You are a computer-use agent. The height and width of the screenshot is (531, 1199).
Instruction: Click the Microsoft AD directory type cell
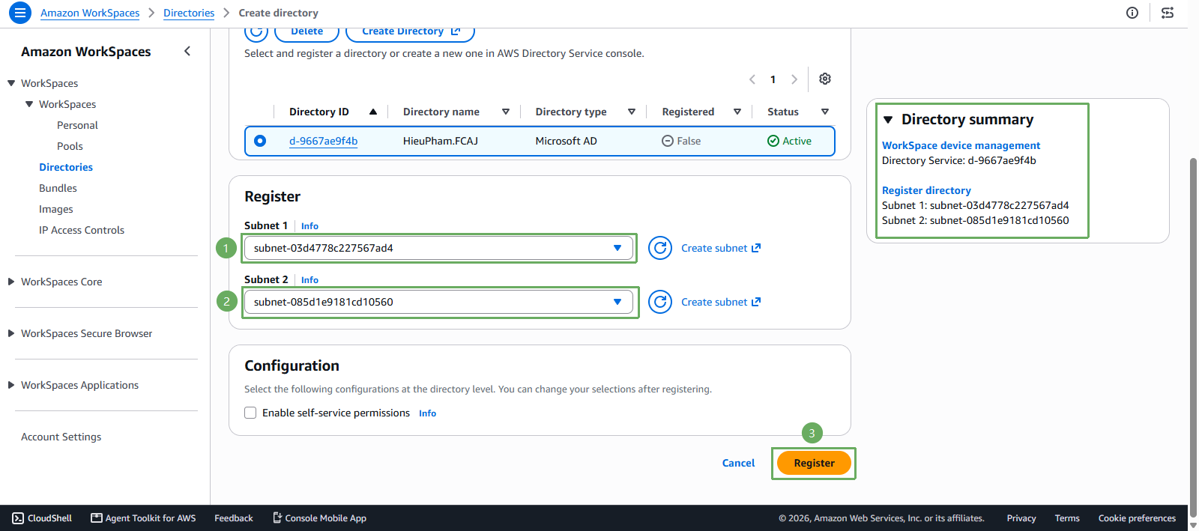(567, 141)
